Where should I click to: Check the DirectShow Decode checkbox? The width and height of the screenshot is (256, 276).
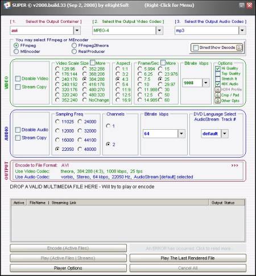click(x=196, y=48)
